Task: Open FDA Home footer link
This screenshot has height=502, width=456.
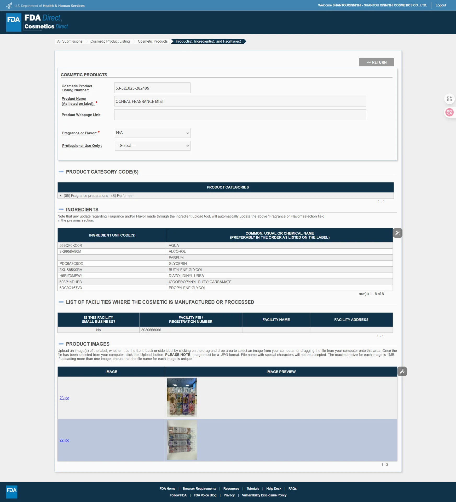Action: point(167,488)
